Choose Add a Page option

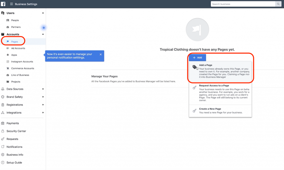click(220, 71)
